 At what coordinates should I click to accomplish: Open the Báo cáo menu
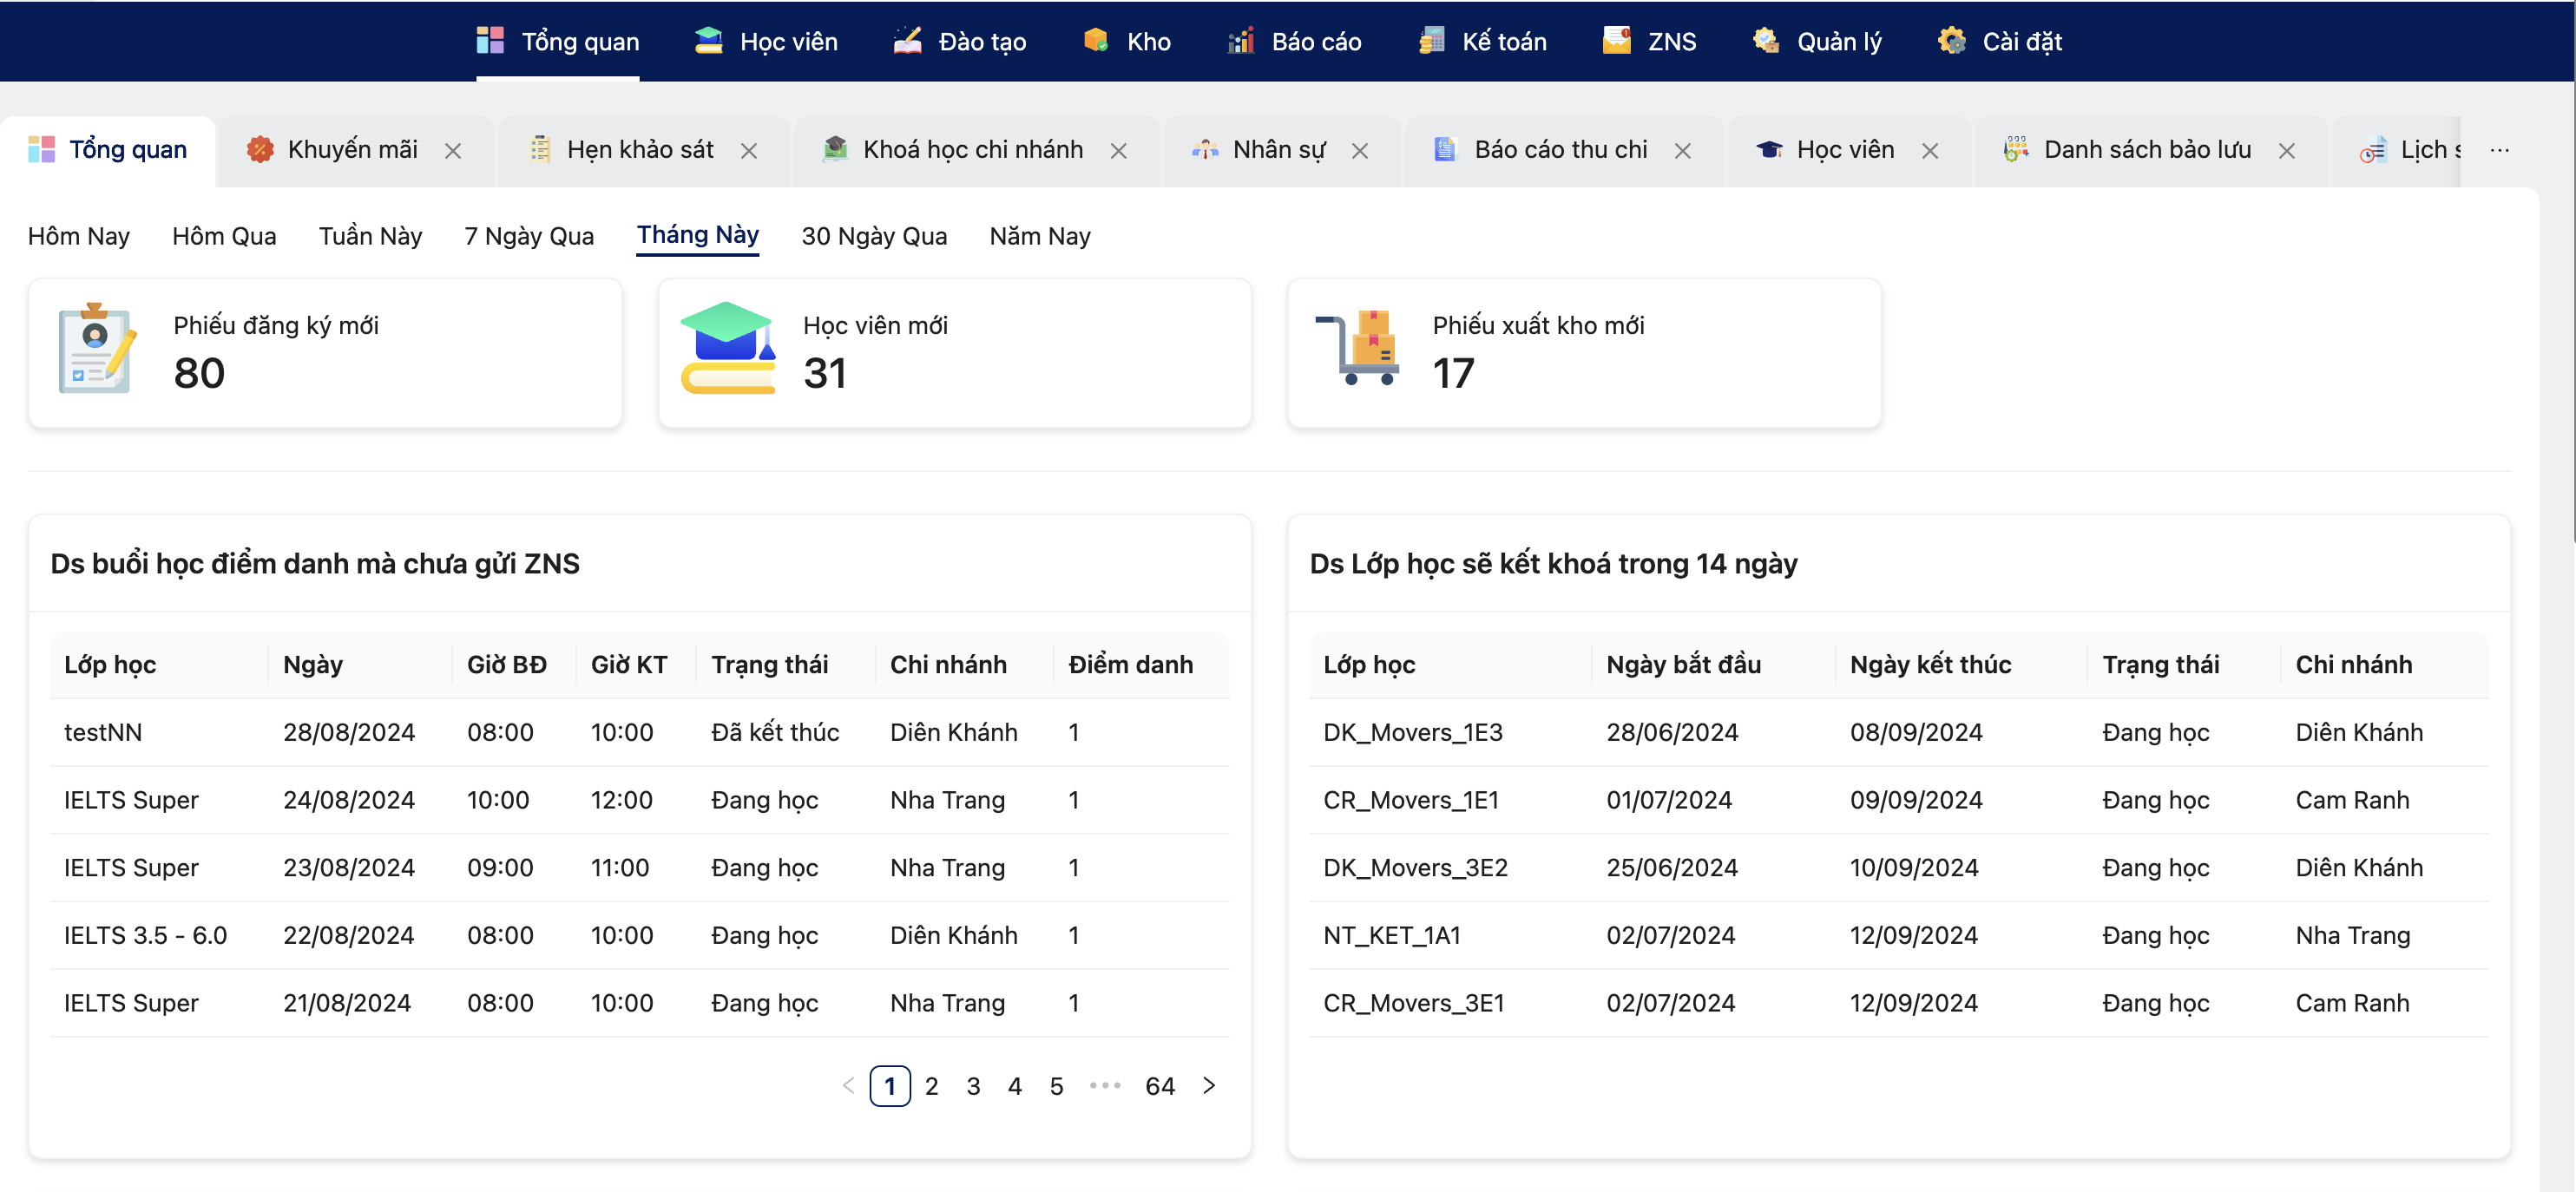coord(1294,41)
